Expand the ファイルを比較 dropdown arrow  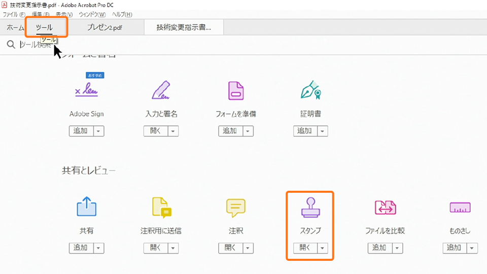click(x=397, y=248)
